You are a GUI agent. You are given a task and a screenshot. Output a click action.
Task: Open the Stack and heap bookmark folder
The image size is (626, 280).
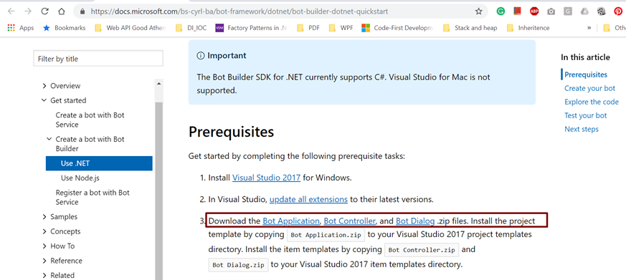point(470,28)
